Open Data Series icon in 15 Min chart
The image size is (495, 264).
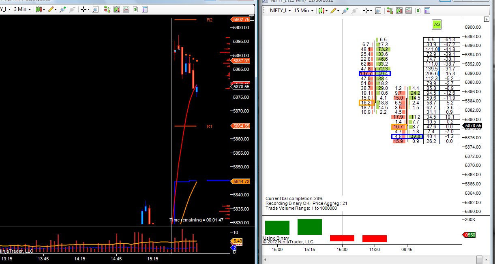pyautogui.click(x=399, y=11)
